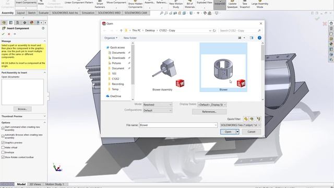Open the change view options arrow
This screenshot has height=188, width=334.
pyautogui.click(x=244, y=38)
